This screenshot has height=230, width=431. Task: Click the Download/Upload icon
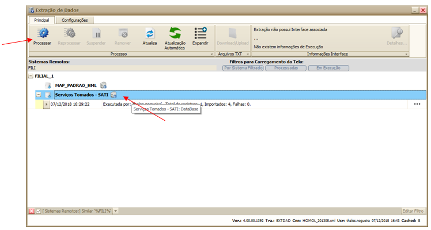[x=233, y=33]
